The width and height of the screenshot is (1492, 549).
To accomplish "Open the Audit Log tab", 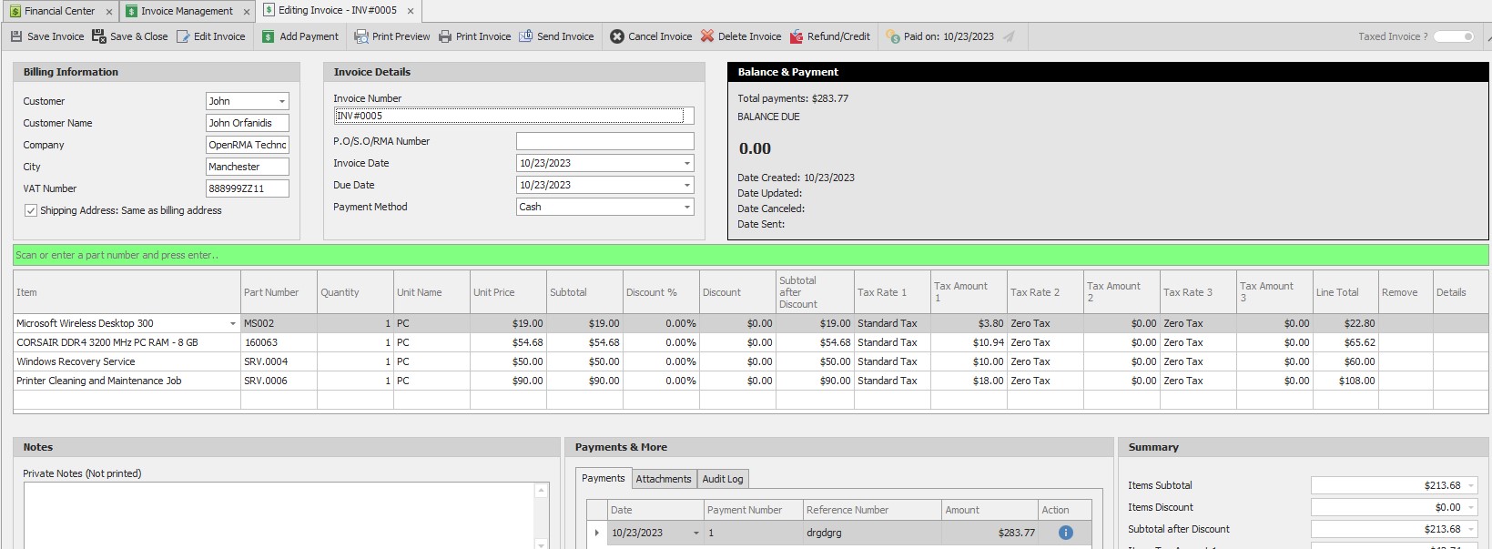I will coord(723,479).
